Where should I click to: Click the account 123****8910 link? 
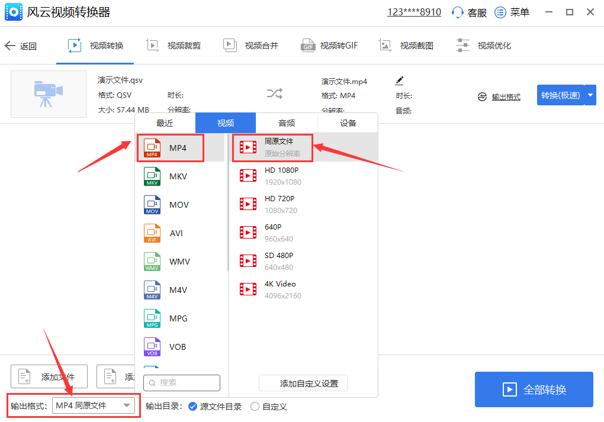tap(414, 12)
